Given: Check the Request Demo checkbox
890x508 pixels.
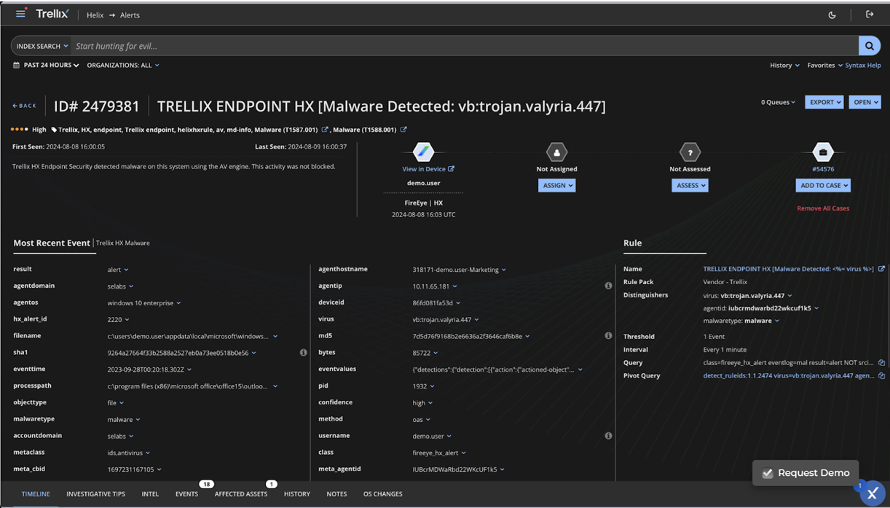Looking at the screenshot, I should pyautogui.click(x=768, y=473).
